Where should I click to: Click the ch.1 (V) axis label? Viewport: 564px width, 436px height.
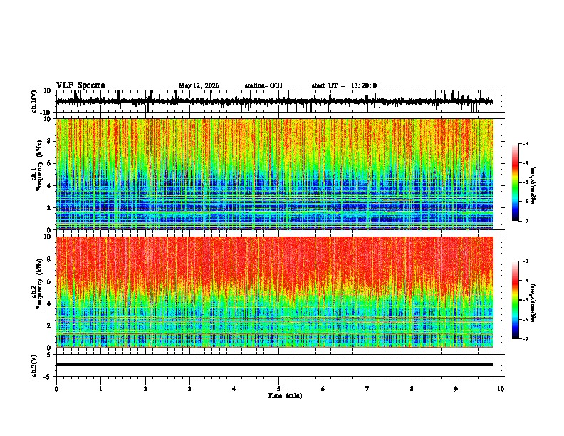coord(34,102)
